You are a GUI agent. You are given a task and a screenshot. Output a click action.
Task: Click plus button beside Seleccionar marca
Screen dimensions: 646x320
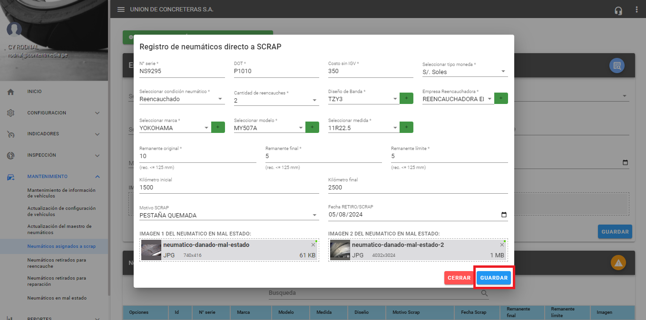[218, 127]
